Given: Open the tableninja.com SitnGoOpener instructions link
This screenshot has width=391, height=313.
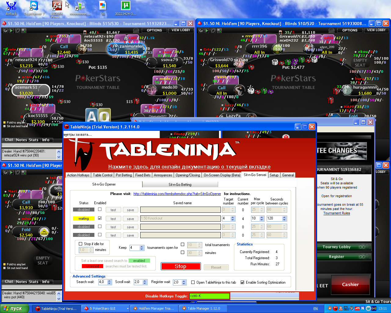Looking at the screenshot, I should 177,194.
